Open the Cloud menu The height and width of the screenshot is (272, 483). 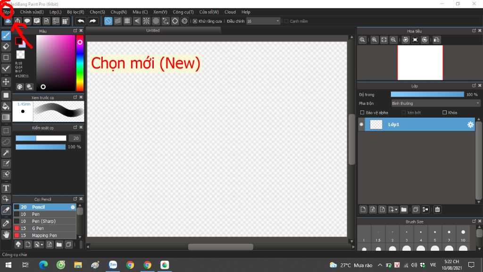[230, 12]
